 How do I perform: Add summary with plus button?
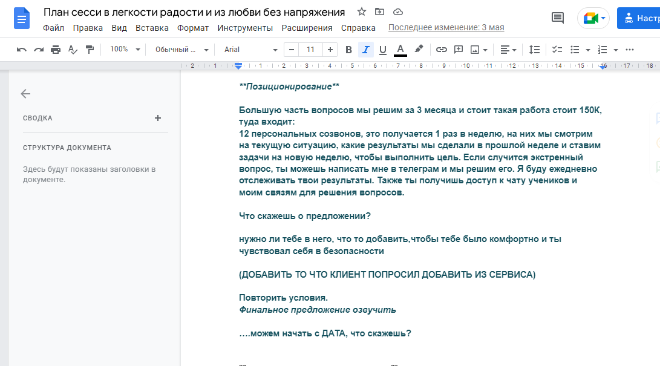[158, 118]
